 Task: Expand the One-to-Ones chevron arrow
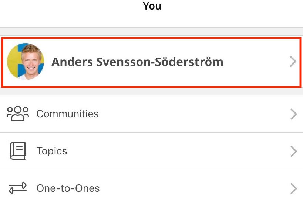coord(294,188)
